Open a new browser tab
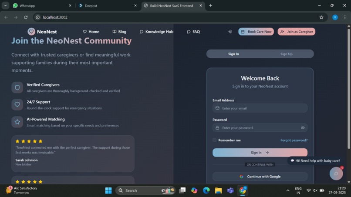 click(210, 6)
